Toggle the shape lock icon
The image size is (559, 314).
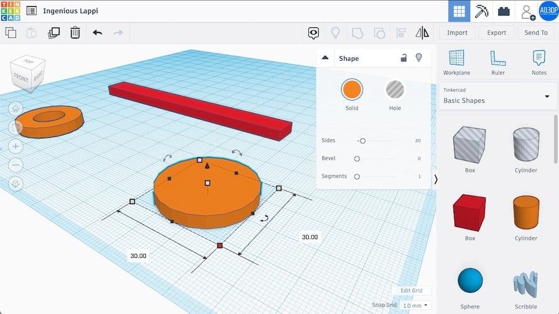(404, 58)
